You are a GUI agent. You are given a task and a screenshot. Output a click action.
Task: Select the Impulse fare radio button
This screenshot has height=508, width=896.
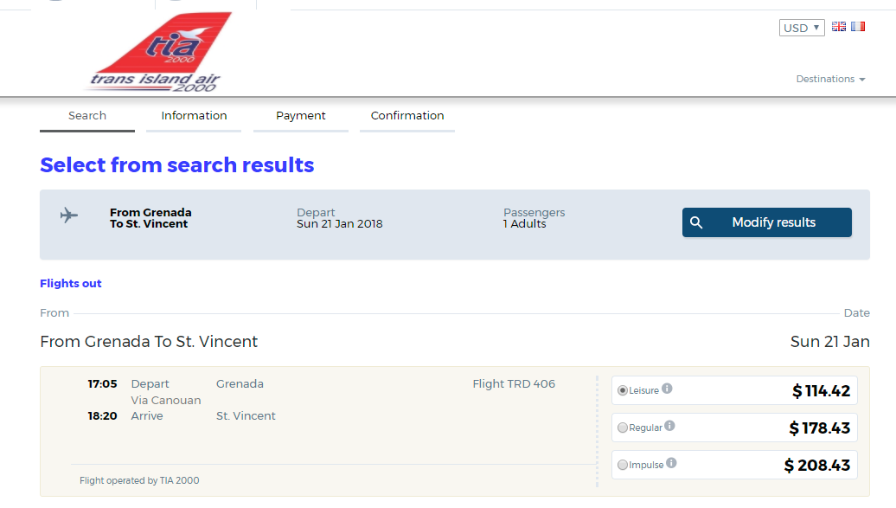[x=623, y=465]
